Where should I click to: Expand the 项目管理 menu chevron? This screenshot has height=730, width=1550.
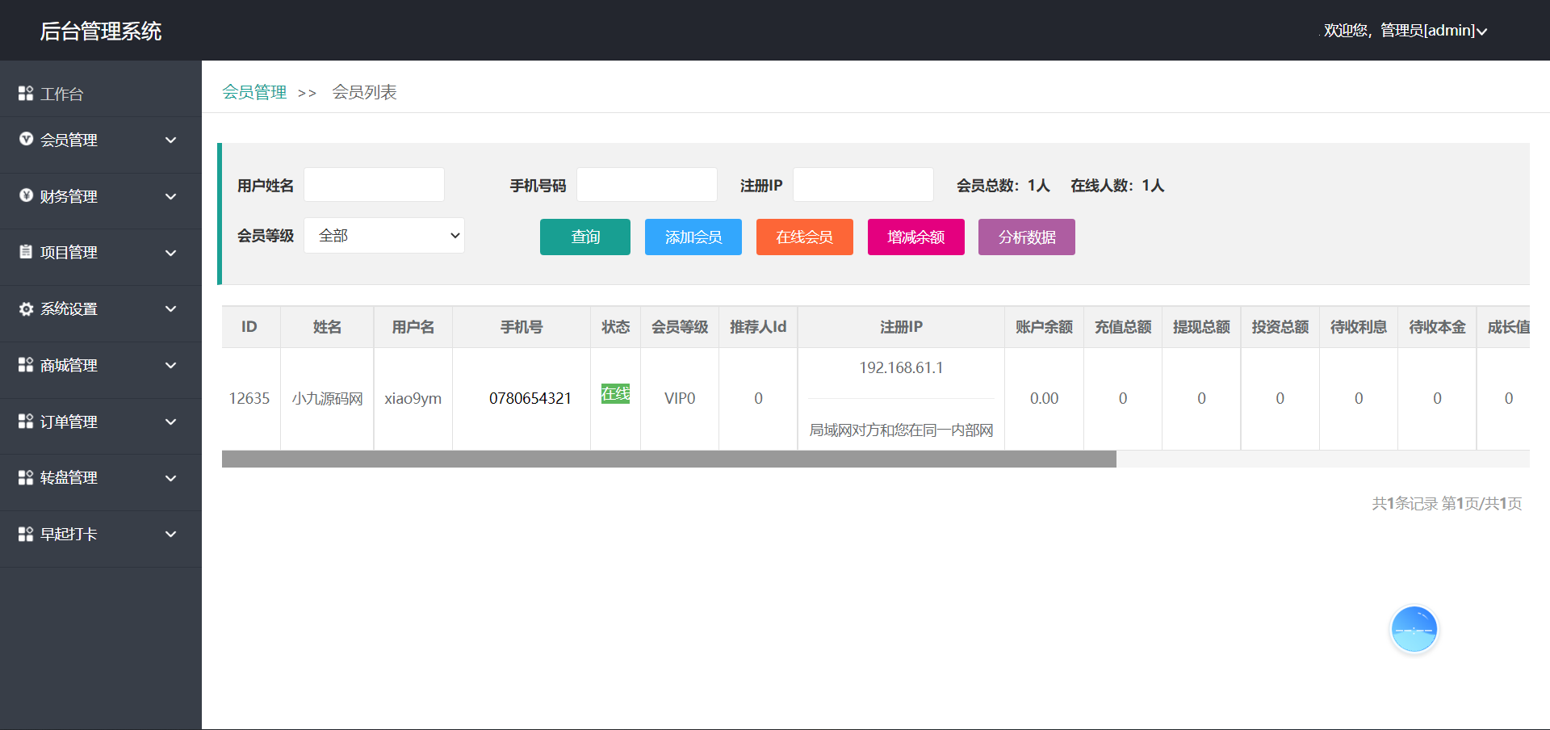171,253
